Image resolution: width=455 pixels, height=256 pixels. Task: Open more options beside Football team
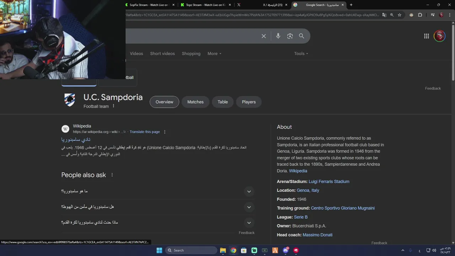pos(113,106)
